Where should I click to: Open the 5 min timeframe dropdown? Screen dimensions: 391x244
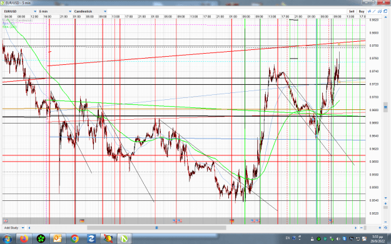pos(55,11)
